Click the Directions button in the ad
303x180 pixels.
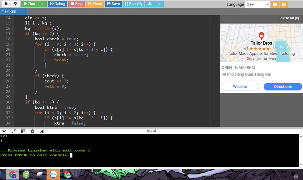pyautogui.click(x=283, y=86)
